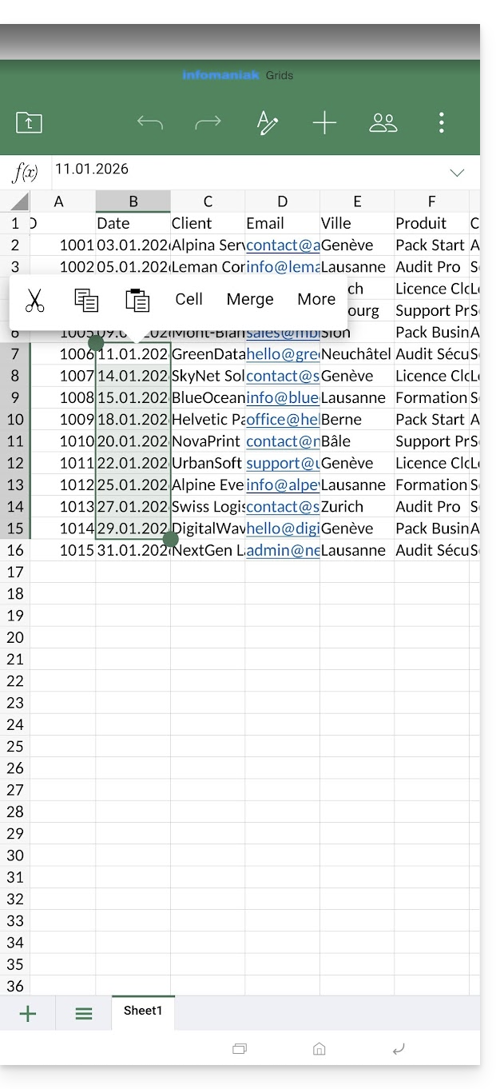
Task: Expand the formula bar chevron
Action: [457, 173]
